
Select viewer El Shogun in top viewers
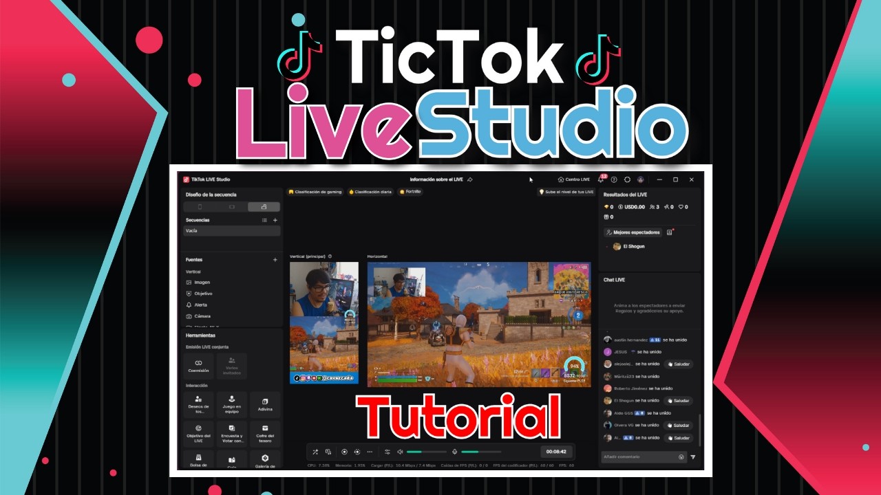point(628,246)
